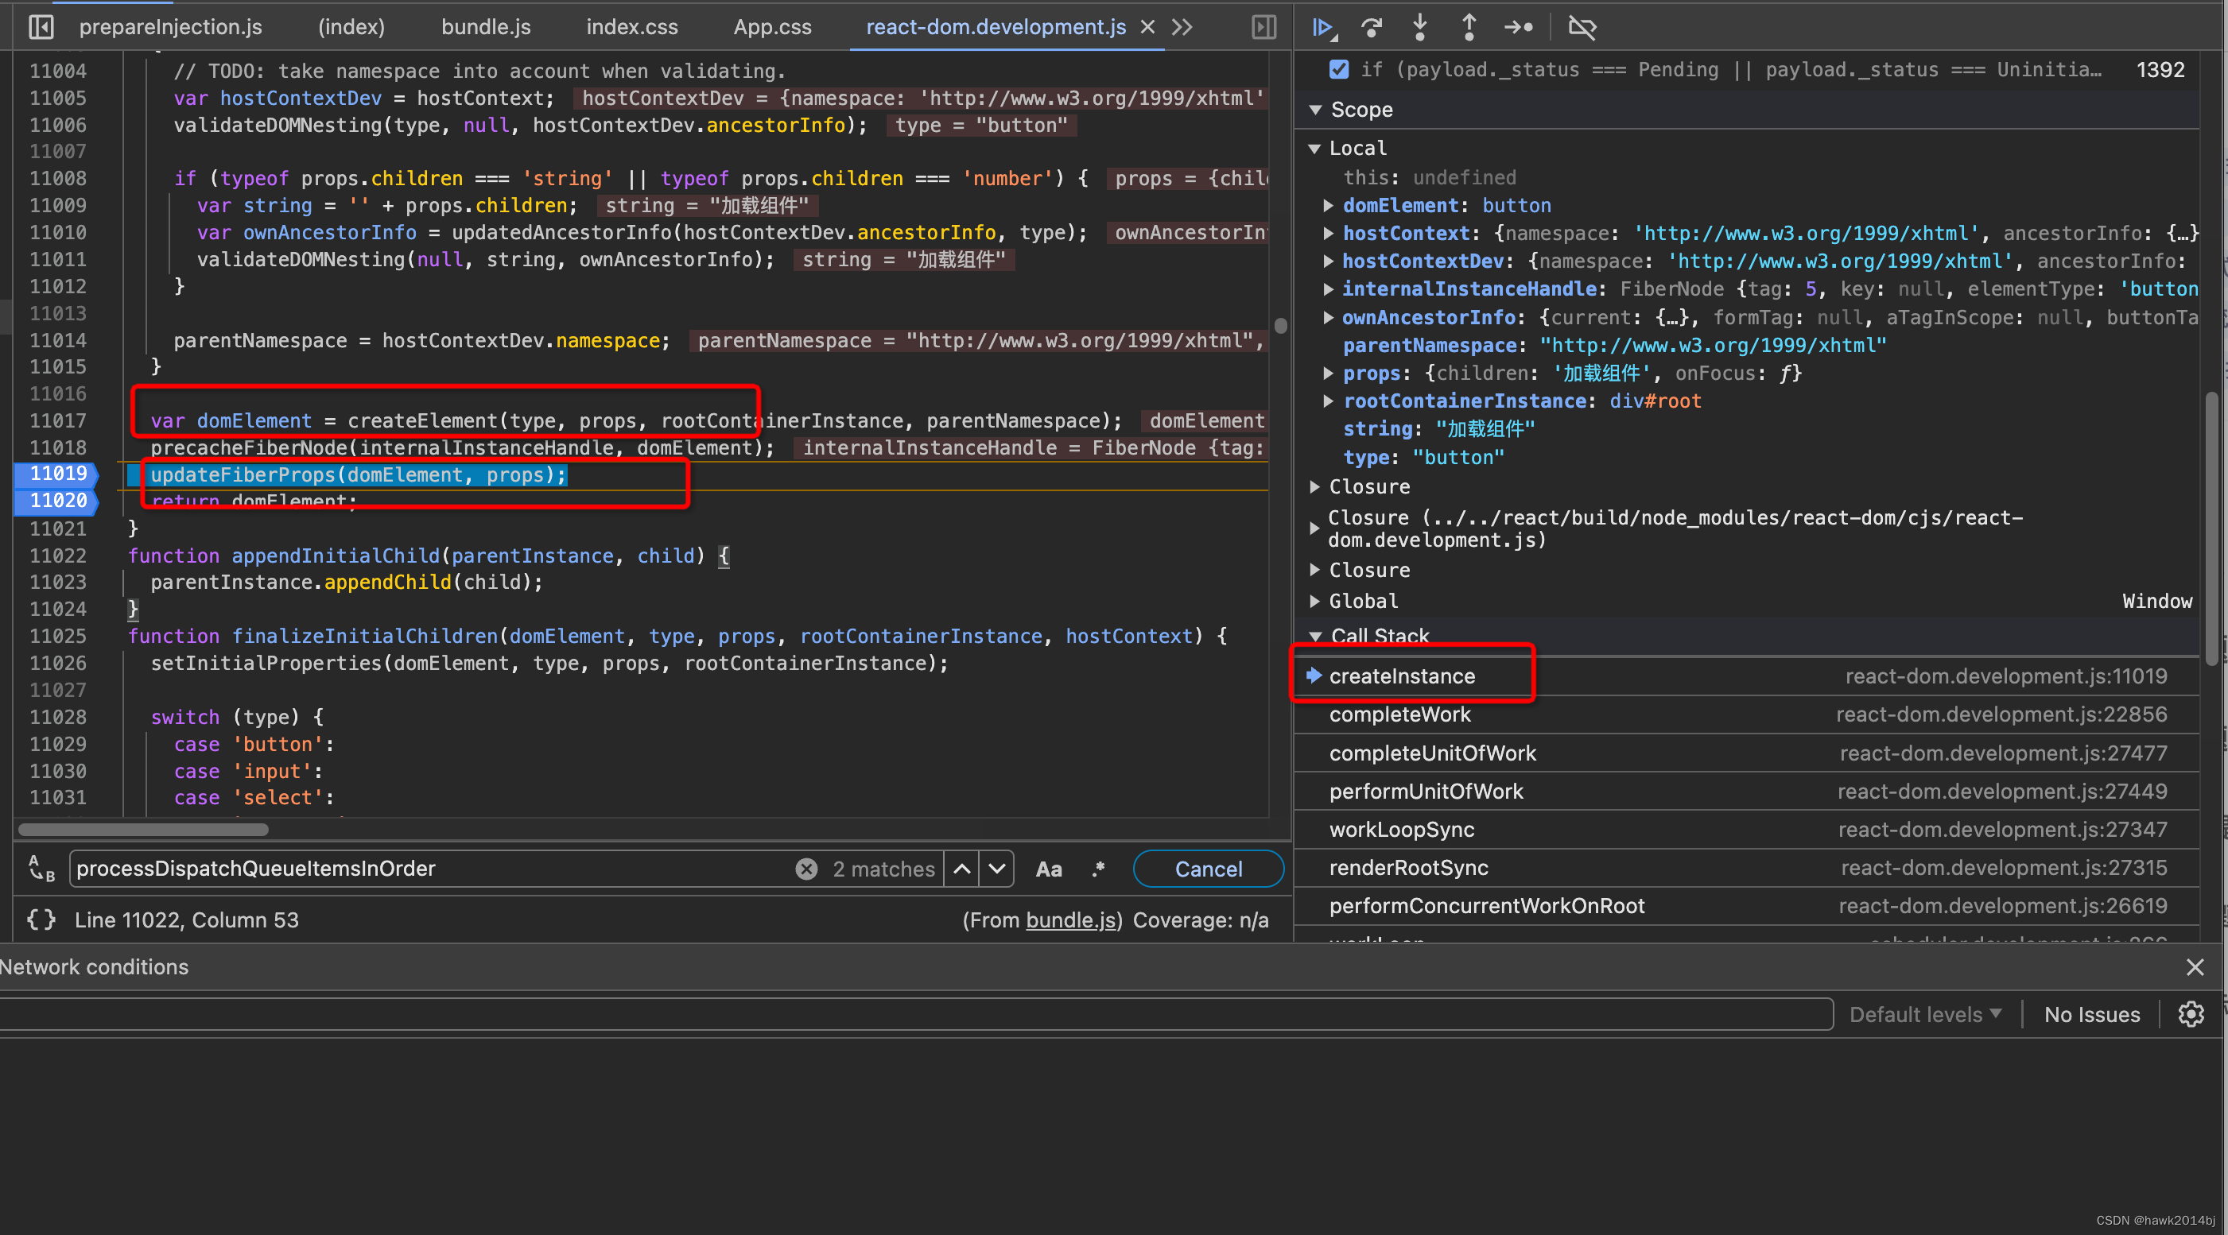Open the Default levels dropdown
Image resolution: width=2228 pixels, height=1235 pixels.
click(x=1924, y=1014)
